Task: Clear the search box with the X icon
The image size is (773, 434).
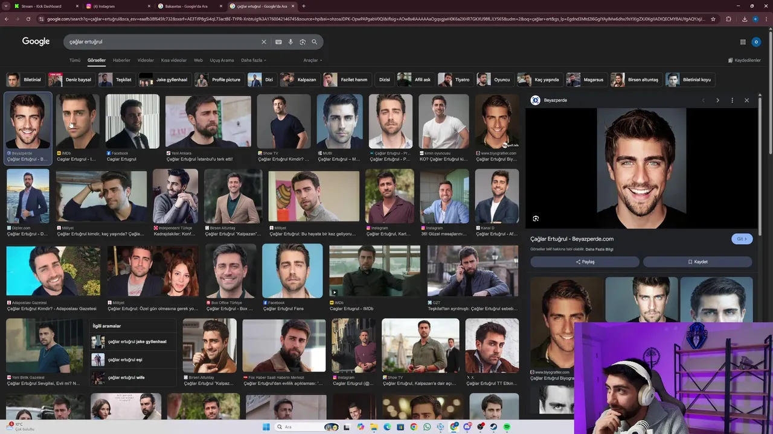Action: [263, 42]
